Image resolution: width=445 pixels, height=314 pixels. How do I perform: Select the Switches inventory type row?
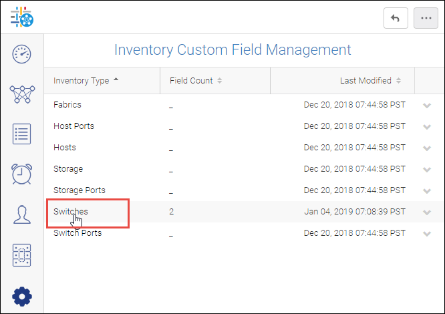pos(71,212)
